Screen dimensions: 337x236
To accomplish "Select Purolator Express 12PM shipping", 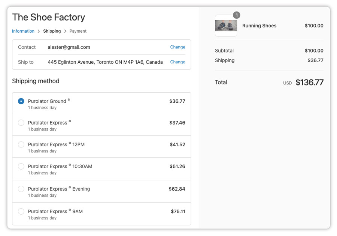I will tap(21, 146).
